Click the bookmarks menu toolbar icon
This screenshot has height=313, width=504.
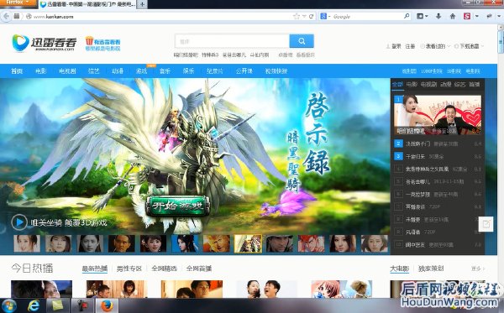420,16
